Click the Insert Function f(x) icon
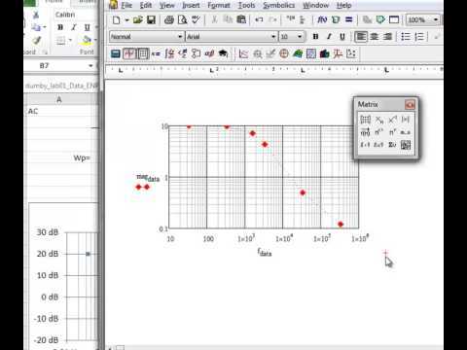This screenshot has height=350, width=467. click(322, 19)
